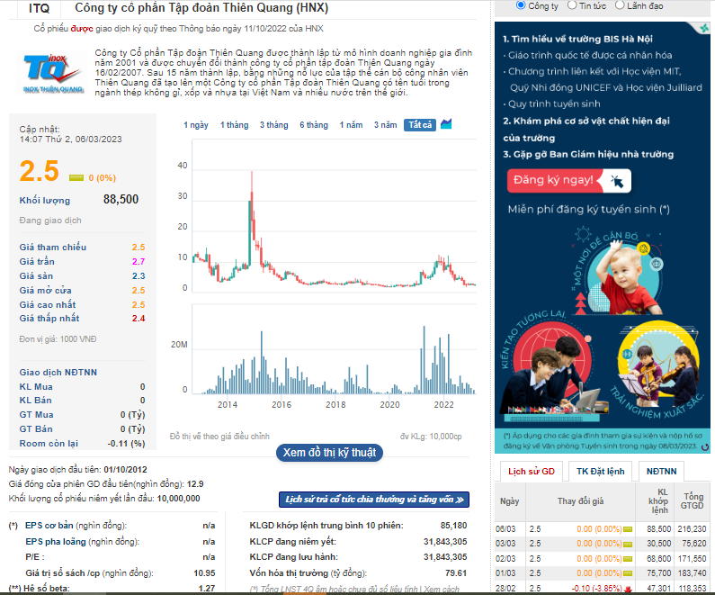Click Xem đồ thị kỹ thuật button
715x595 pixels.
coord(329,452)
